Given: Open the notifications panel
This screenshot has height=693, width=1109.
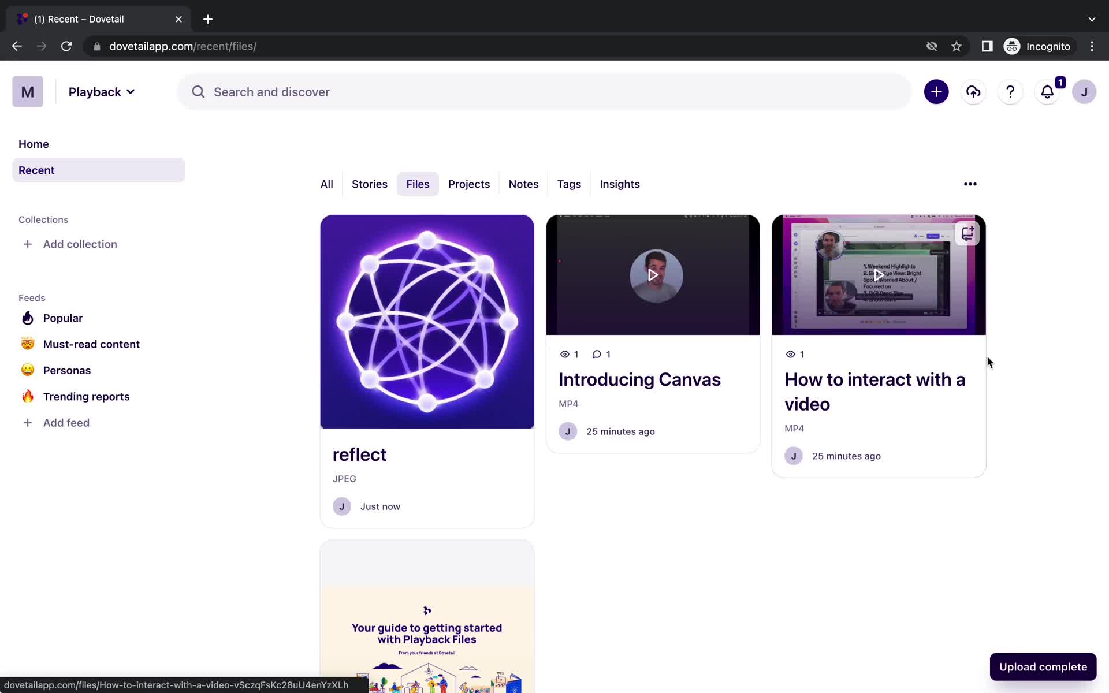Looking at the screenshot, I should (1048, 92).
